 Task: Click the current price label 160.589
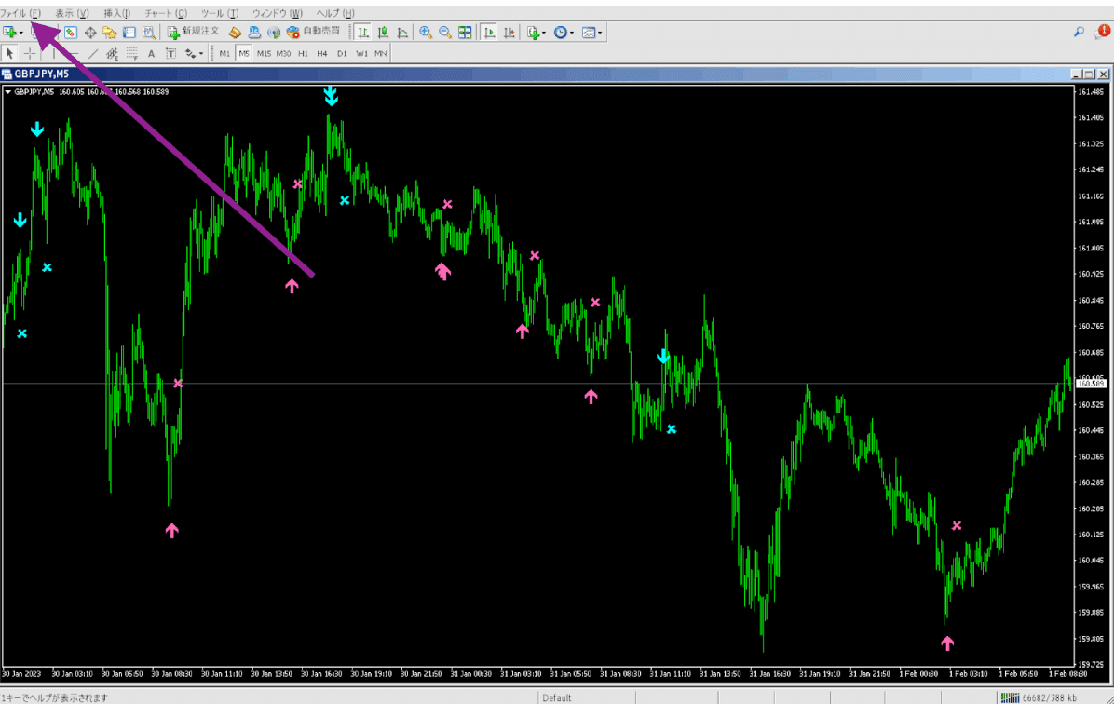tap(1092, 384)
